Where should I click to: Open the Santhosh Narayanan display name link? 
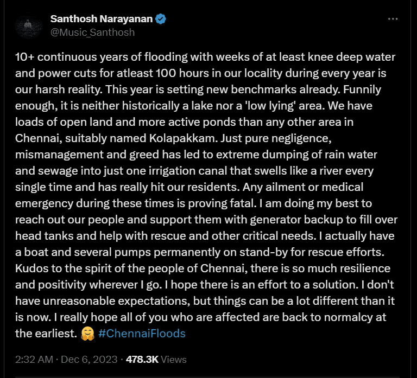[x=102, y=19]
